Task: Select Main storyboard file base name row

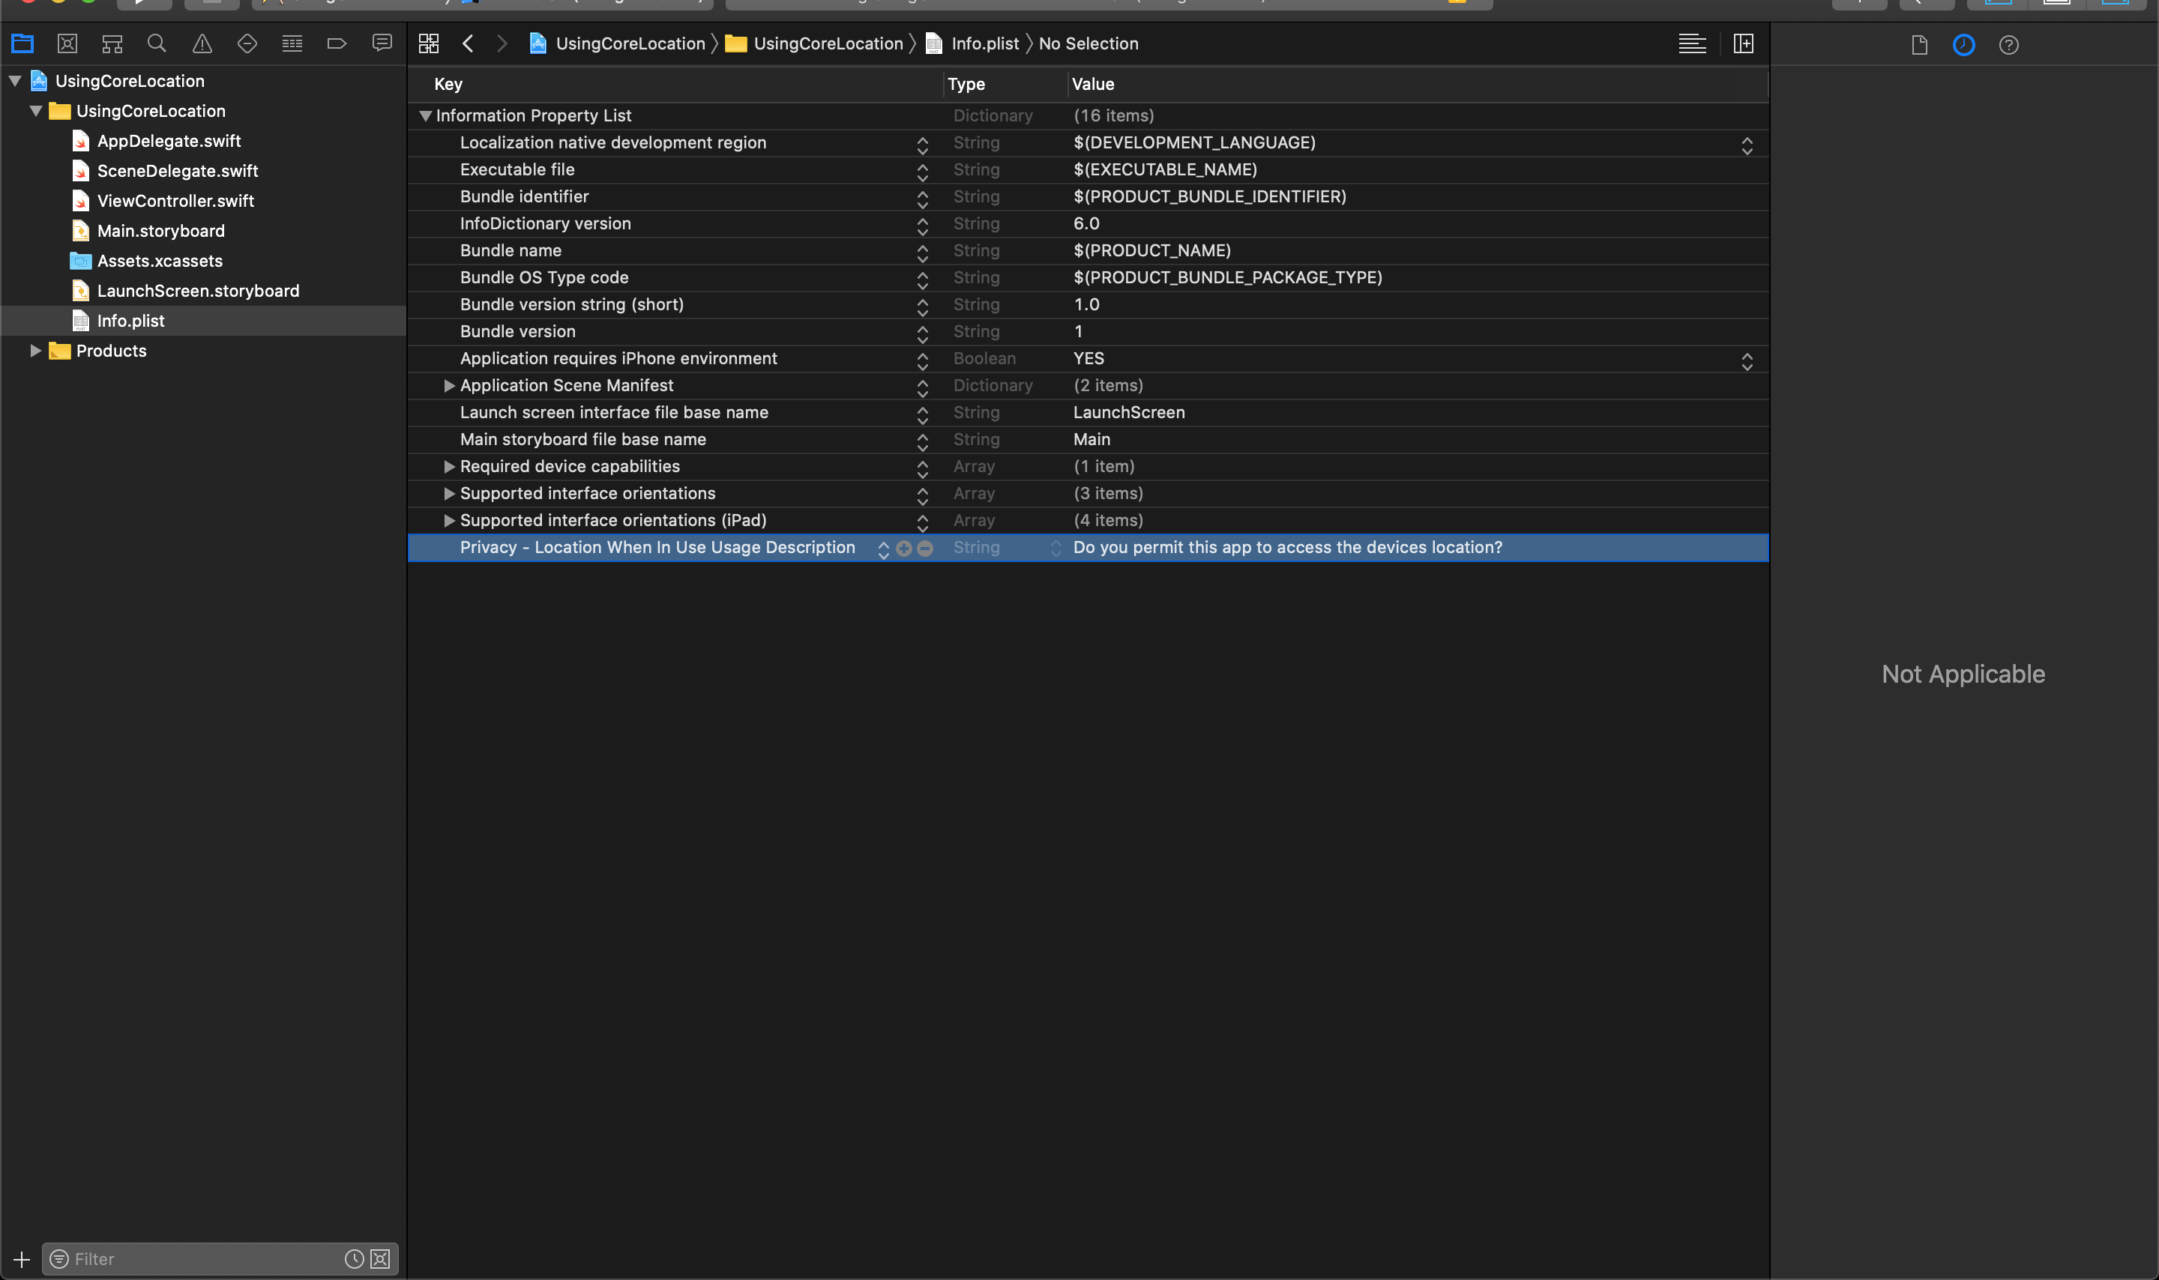Action: click(x=1088, y=439)
